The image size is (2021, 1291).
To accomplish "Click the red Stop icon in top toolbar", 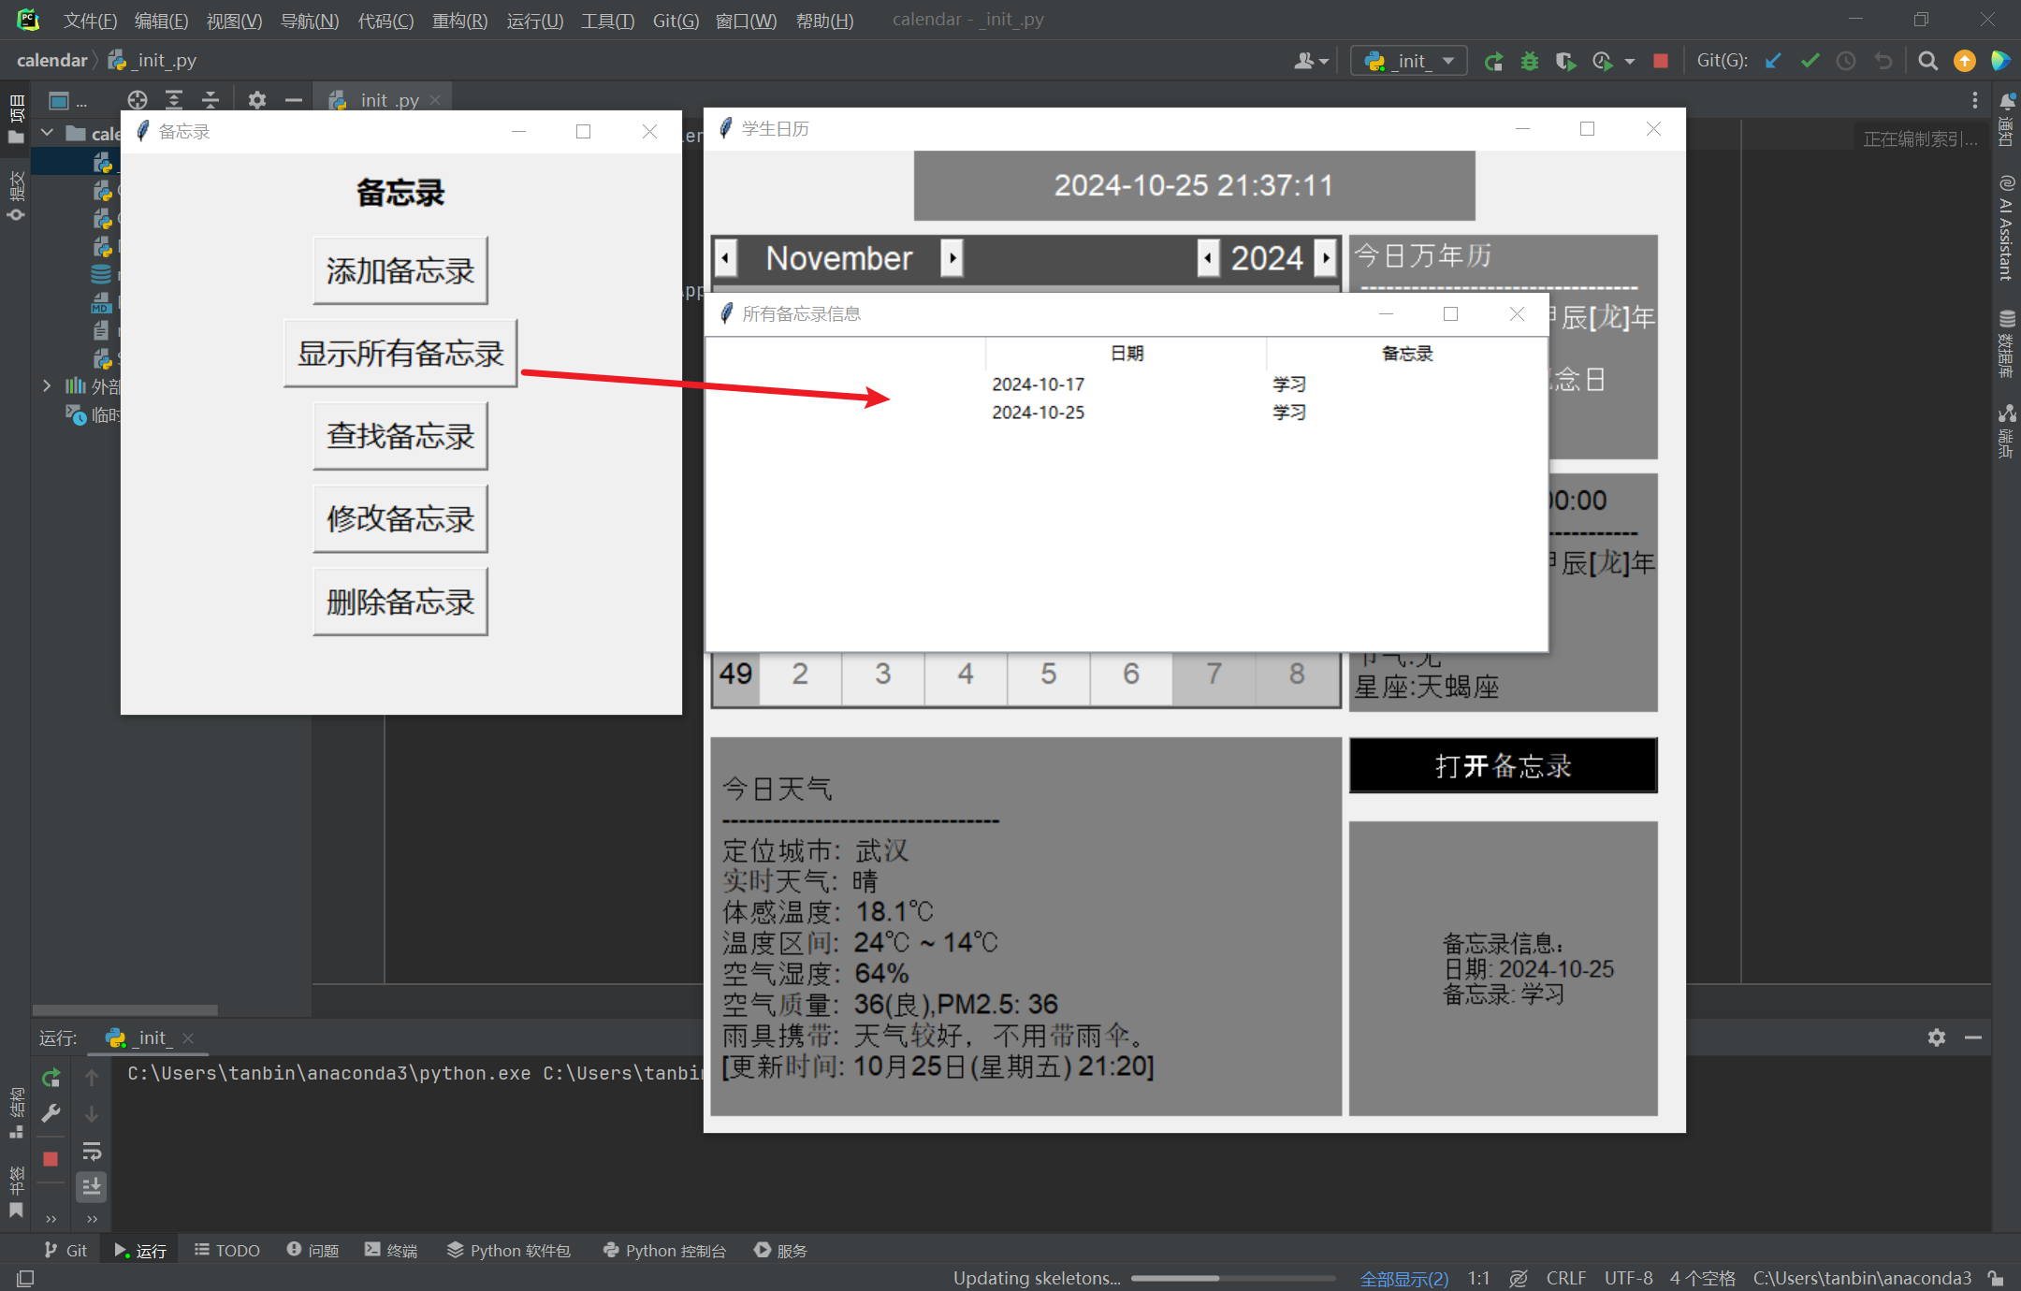I will coord(1661,62).
